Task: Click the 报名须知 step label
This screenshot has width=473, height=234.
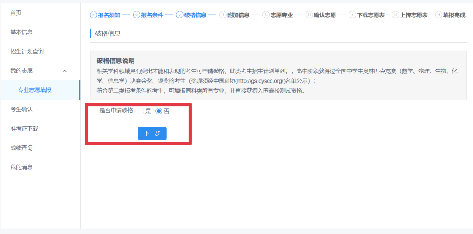Action: [109, 15]
